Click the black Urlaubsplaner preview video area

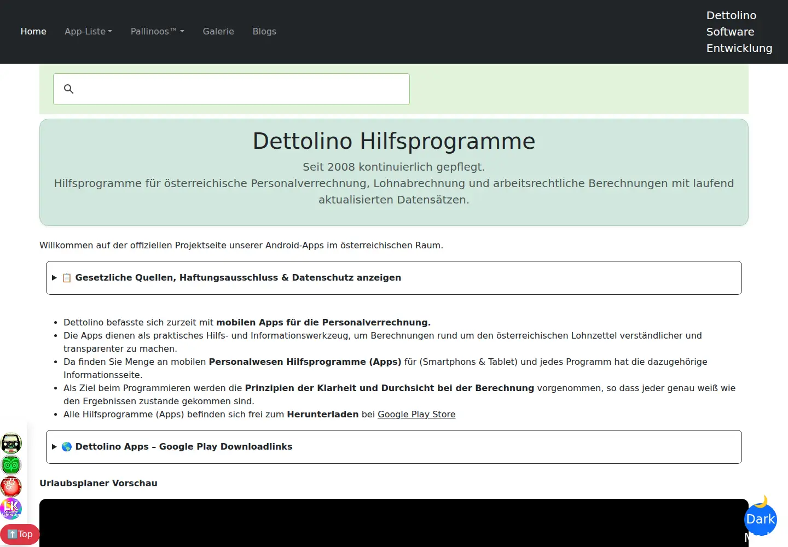point(394,523)
